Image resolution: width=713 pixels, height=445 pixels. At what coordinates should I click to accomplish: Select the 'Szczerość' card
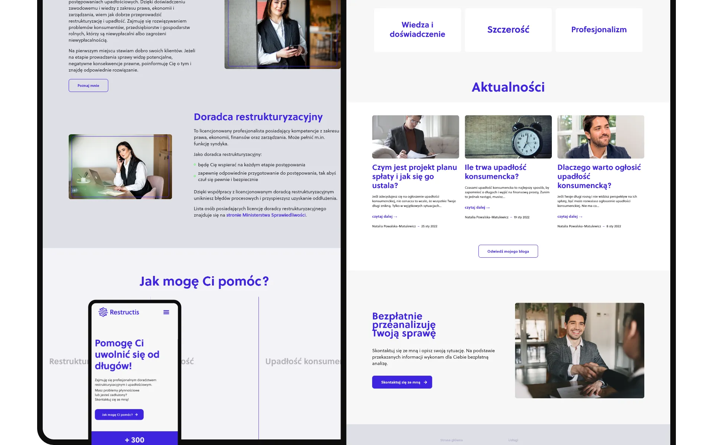[x=508, y=30]
